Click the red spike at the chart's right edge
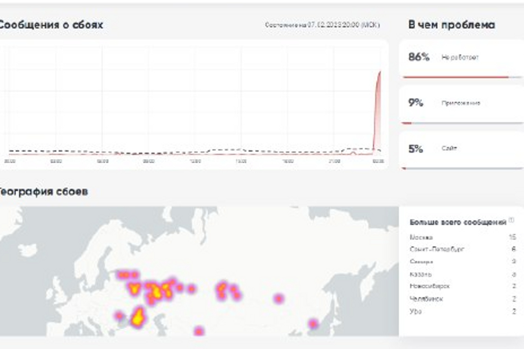Screen dimensions: 524x349 point(378,102)
